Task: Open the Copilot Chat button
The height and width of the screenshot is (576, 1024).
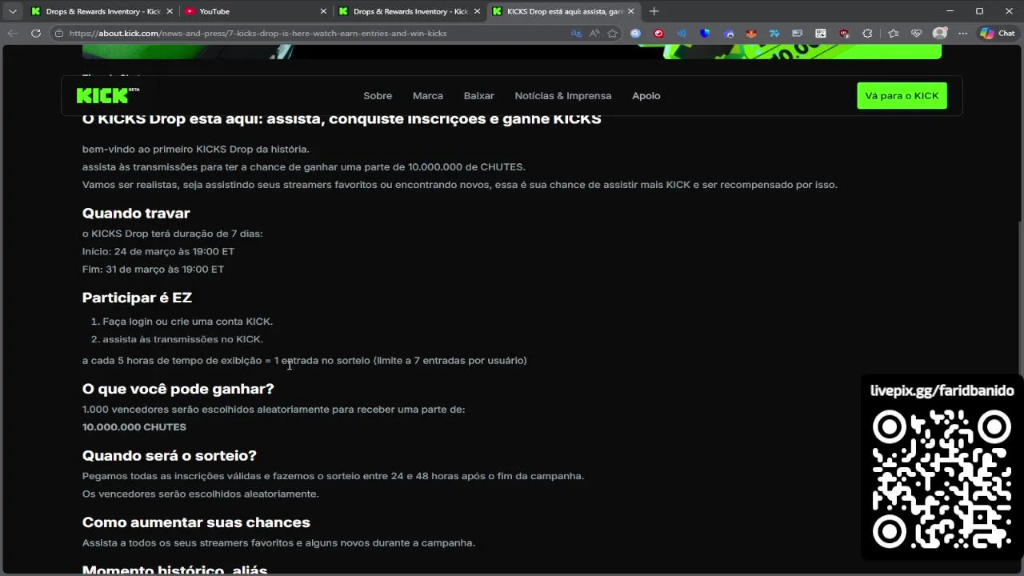Action: click(998, 34)
